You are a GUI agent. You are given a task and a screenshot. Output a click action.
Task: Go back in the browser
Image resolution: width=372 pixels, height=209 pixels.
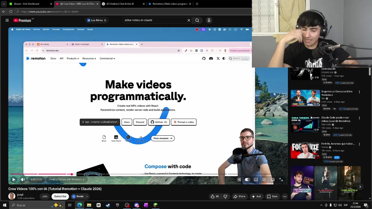click(x=4, y=12)
